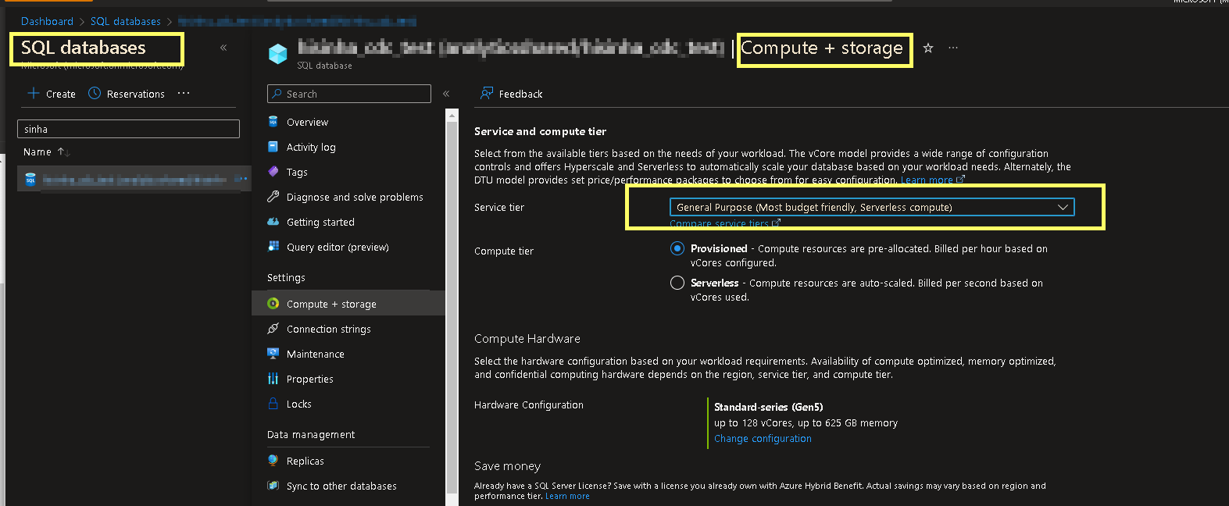The height and width of the screenshot is (506, 1229).
Task: Click the Locks padlock icon
Action: (x=273, y=404)
